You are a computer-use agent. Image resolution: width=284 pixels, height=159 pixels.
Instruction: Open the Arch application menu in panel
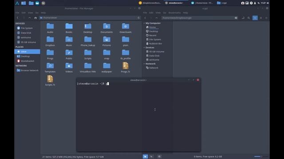[17, 3]
